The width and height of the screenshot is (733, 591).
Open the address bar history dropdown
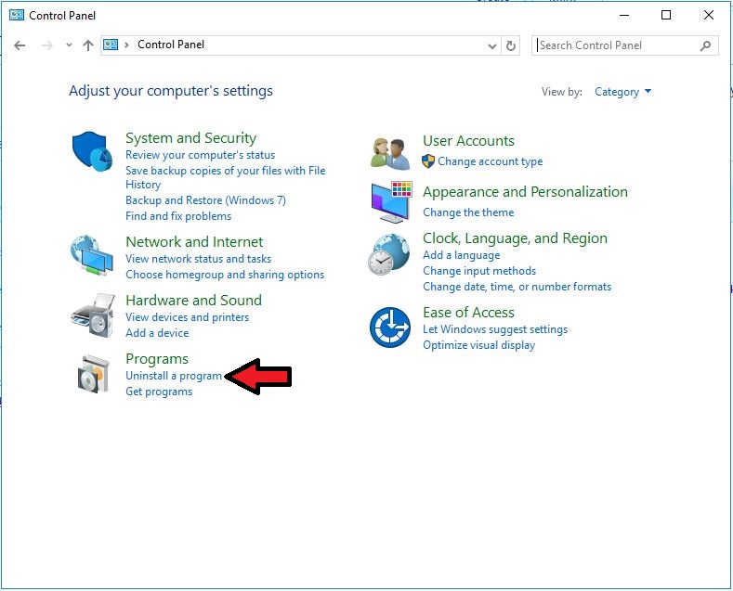[492, 45]
